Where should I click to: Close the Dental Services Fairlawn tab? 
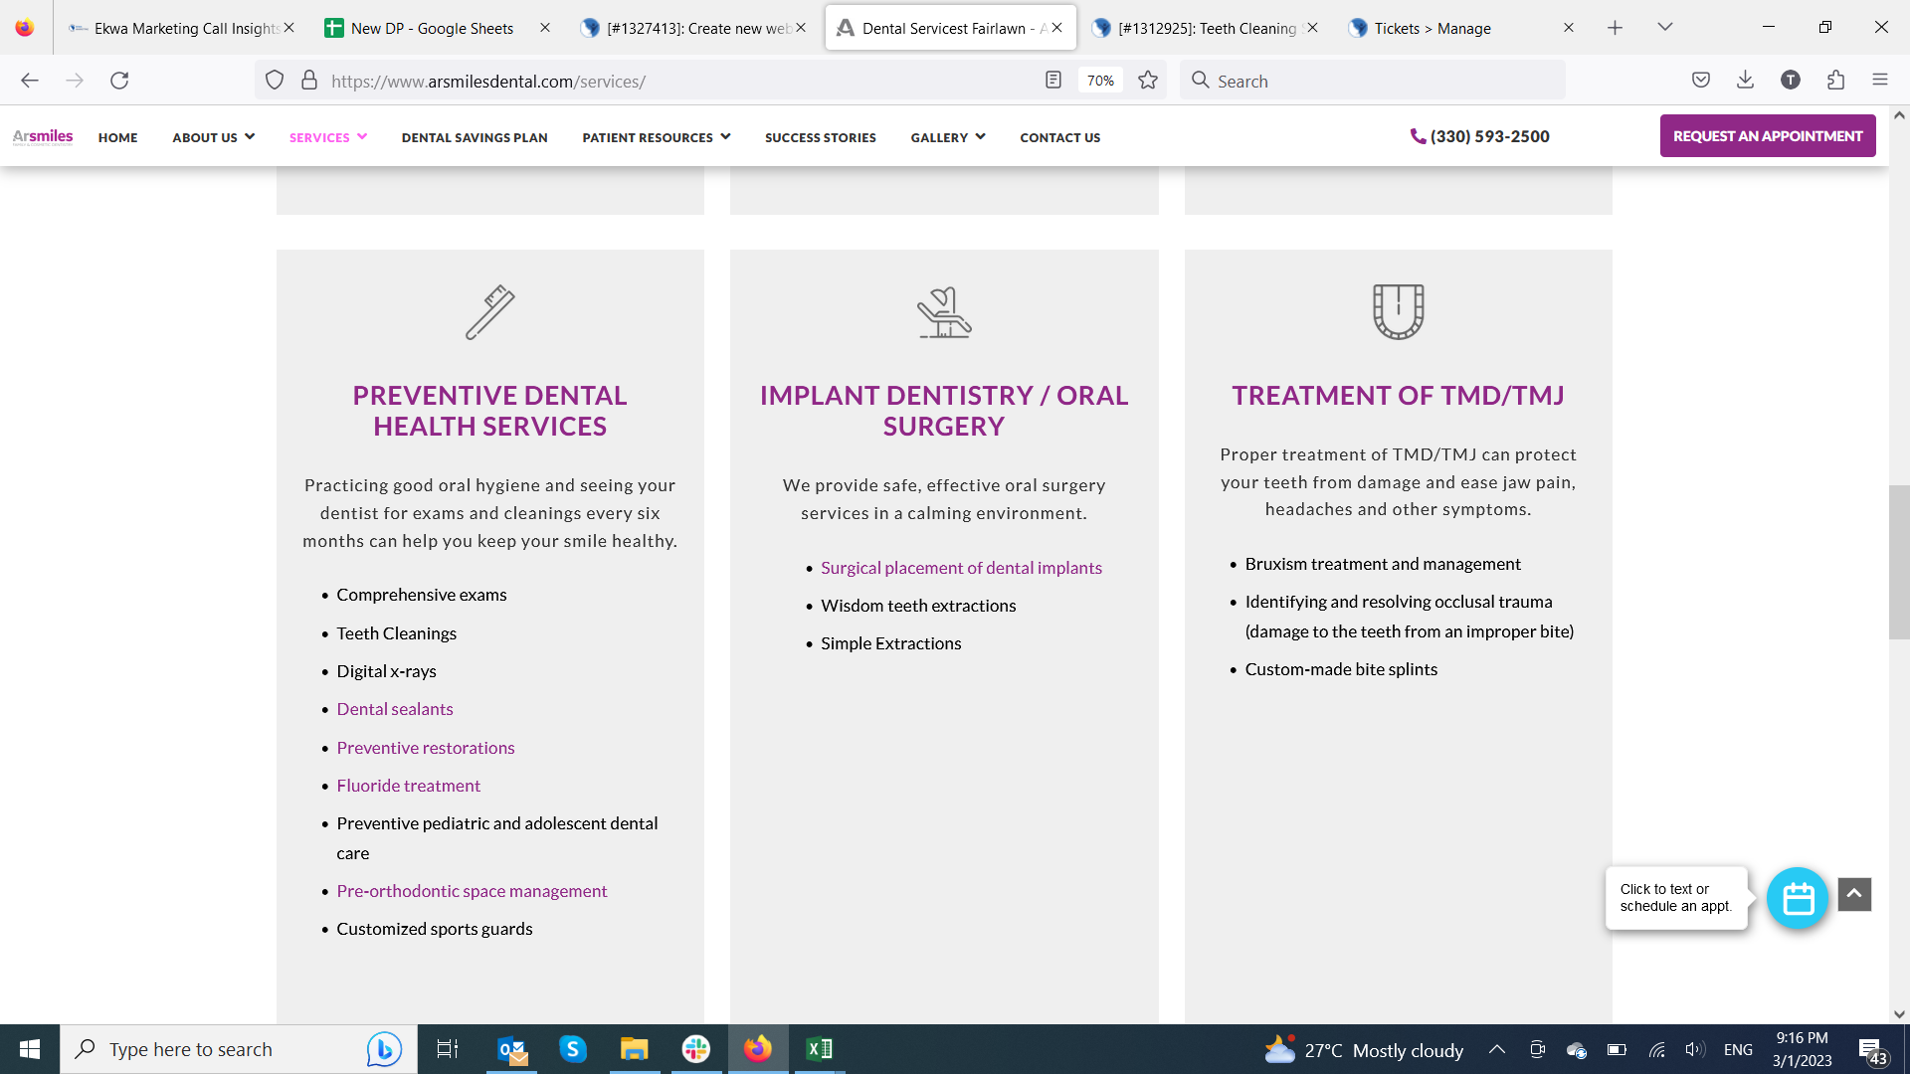(1057, 28)
